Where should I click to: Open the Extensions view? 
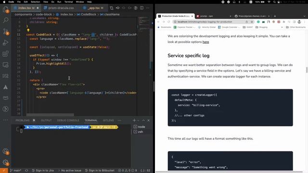(x=5, y=53)
